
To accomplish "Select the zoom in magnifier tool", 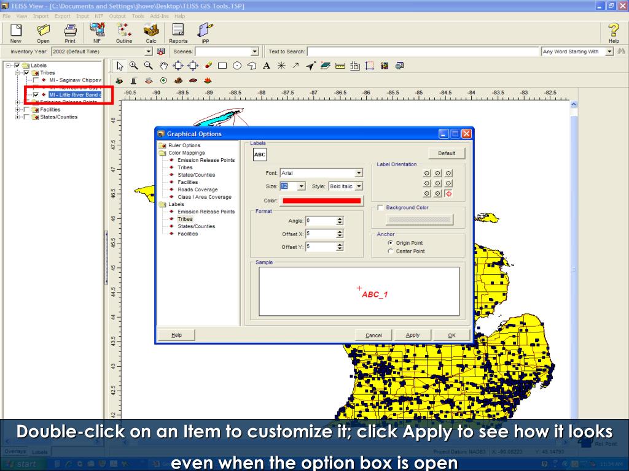I will coord(134,66).
